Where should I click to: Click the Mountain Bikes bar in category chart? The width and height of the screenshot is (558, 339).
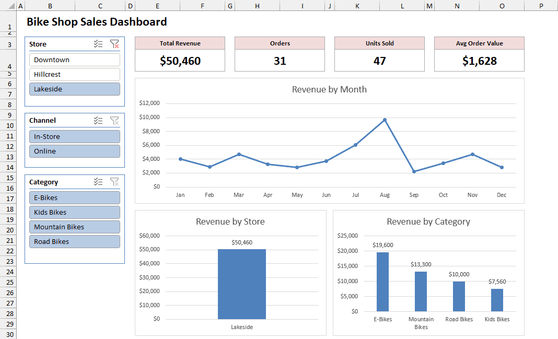coord(421,291)
